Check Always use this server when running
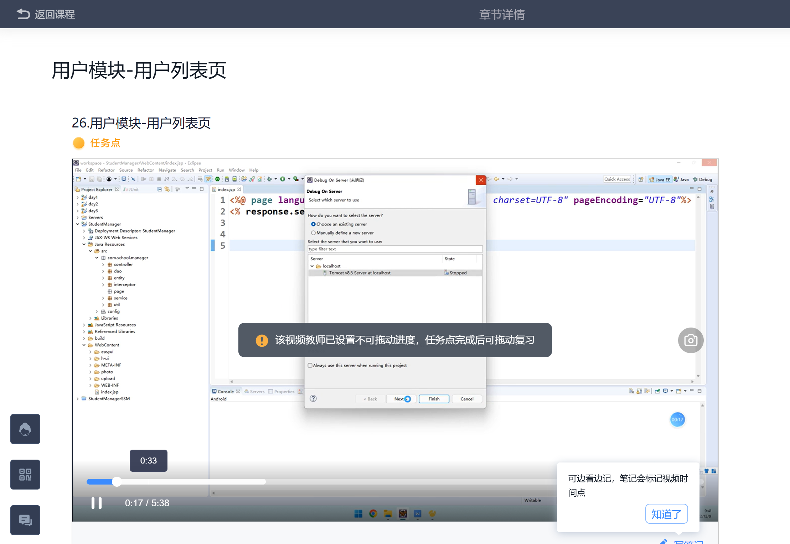The height and width of the screenshot is (544, 790). pyautogui.click(x=310, y=365)
